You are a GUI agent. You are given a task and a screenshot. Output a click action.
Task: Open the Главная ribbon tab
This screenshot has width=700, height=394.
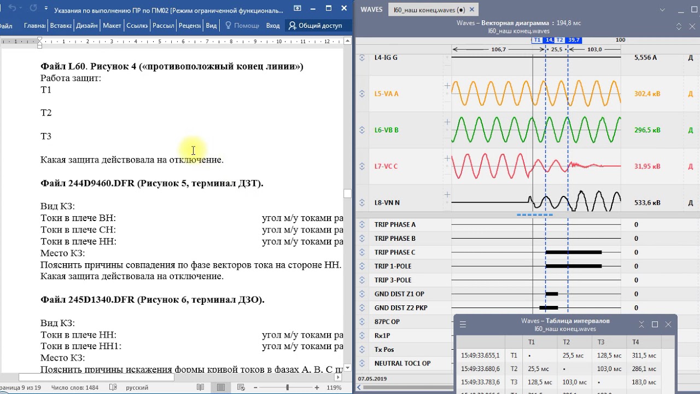tap(35, 26)
